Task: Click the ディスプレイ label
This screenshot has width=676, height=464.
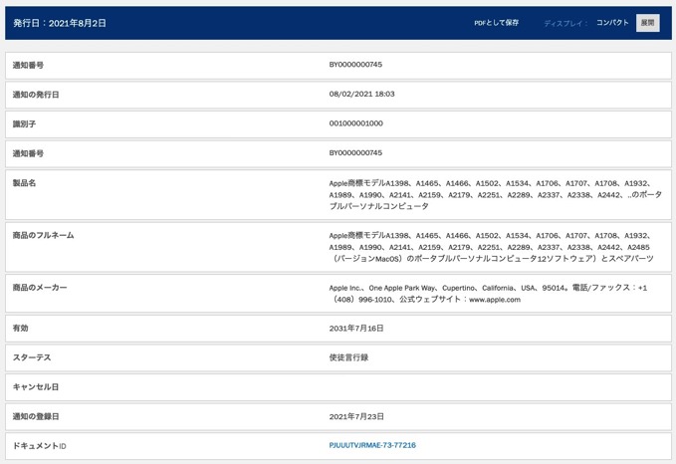Action: click(565, 23)
